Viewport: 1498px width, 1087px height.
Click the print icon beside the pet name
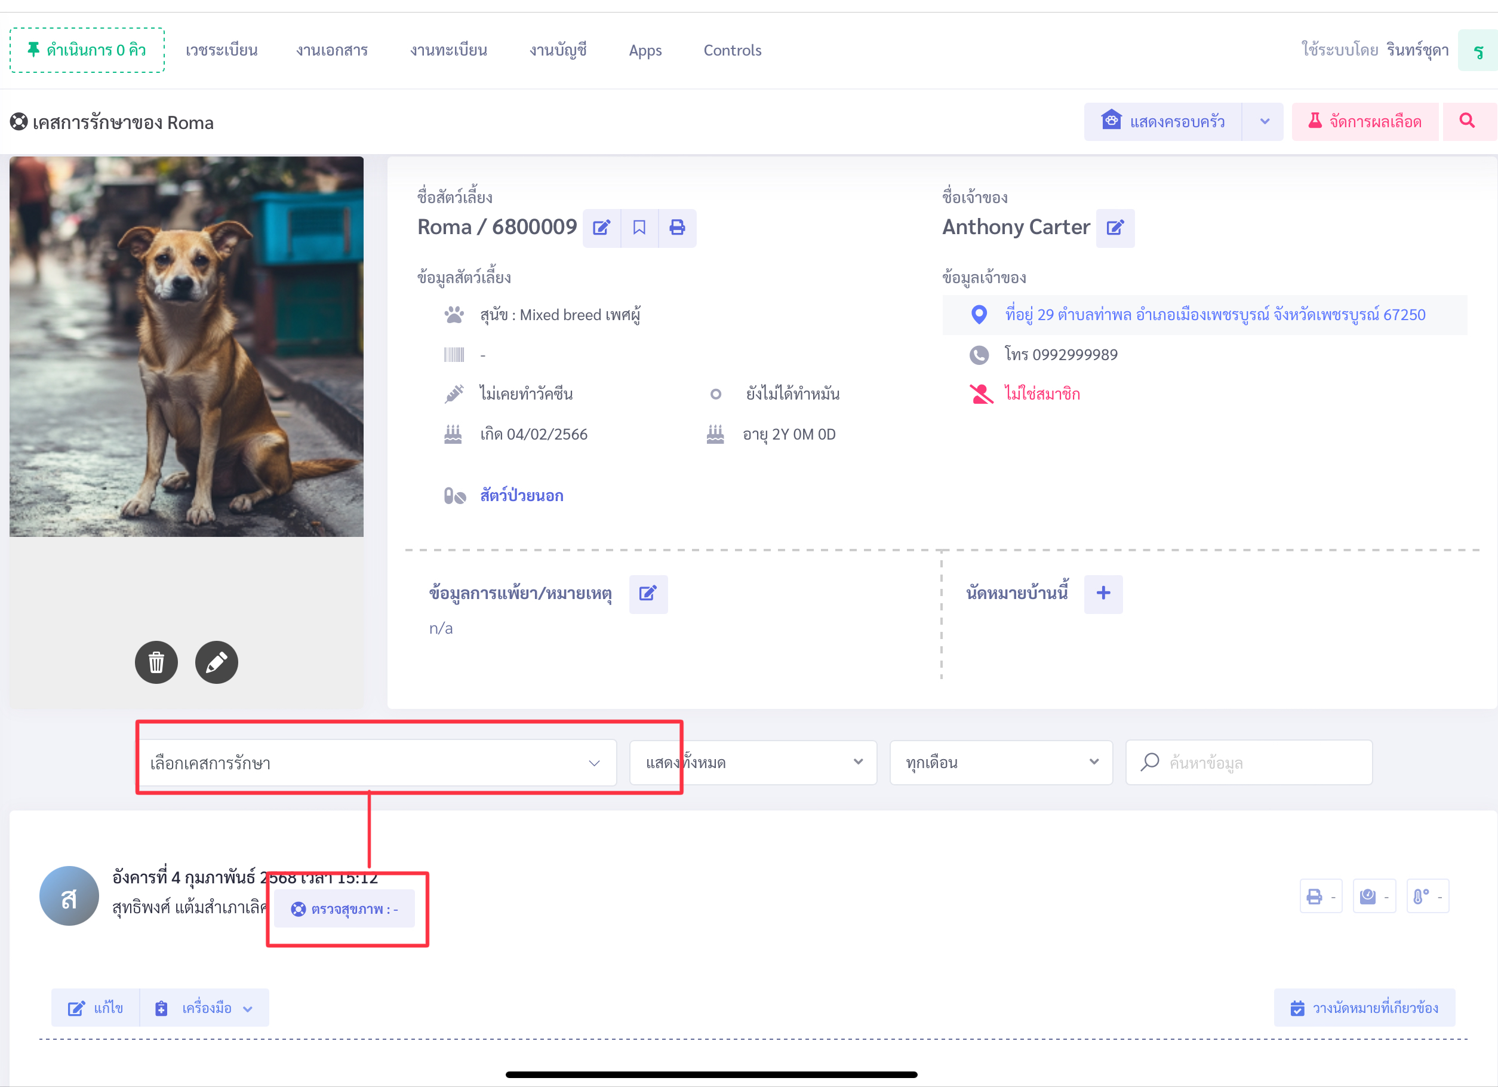[677, 228]
